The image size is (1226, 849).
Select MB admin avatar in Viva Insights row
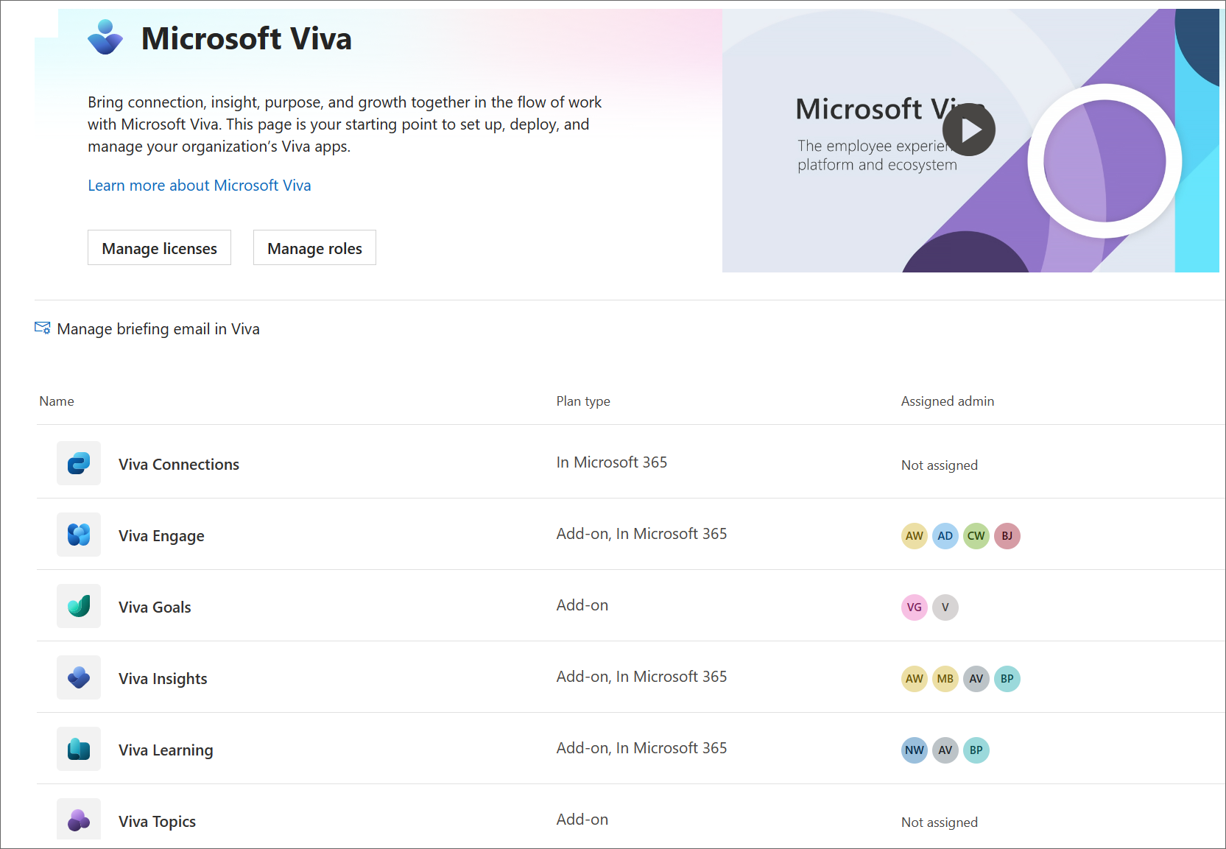click(x=945, y=679)
